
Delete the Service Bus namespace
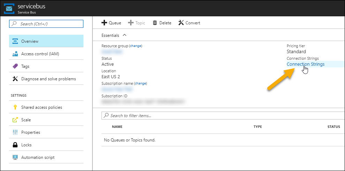pyautogui.click(x=162, y=23)
